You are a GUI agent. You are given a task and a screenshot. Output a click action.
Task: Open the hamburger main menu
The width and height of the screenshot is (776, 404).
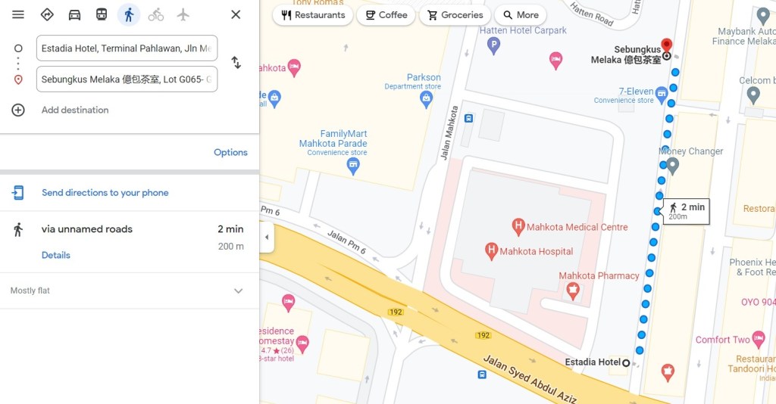pyautogui.click(x=18, y=14)
